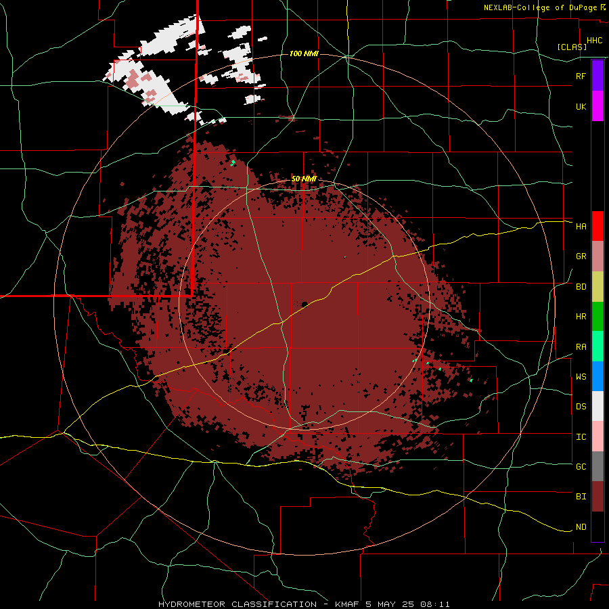The height and width of the screenshot is (609, 609).
Task: Click the HYDROMETEOR CLASSIFICATION title text
Action: tap(238, 604)
